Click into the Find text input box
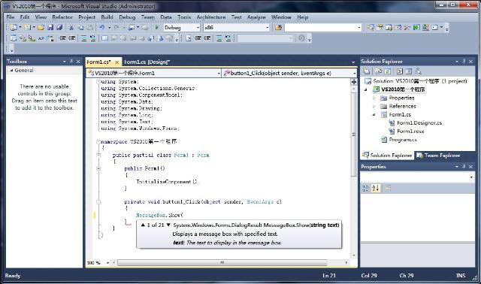 [x=321, y=28]
